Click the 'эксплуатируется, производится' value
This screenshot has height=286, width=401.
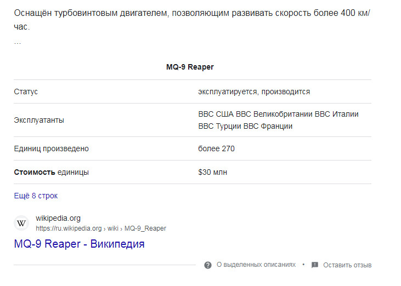click(x=254, y=91)
